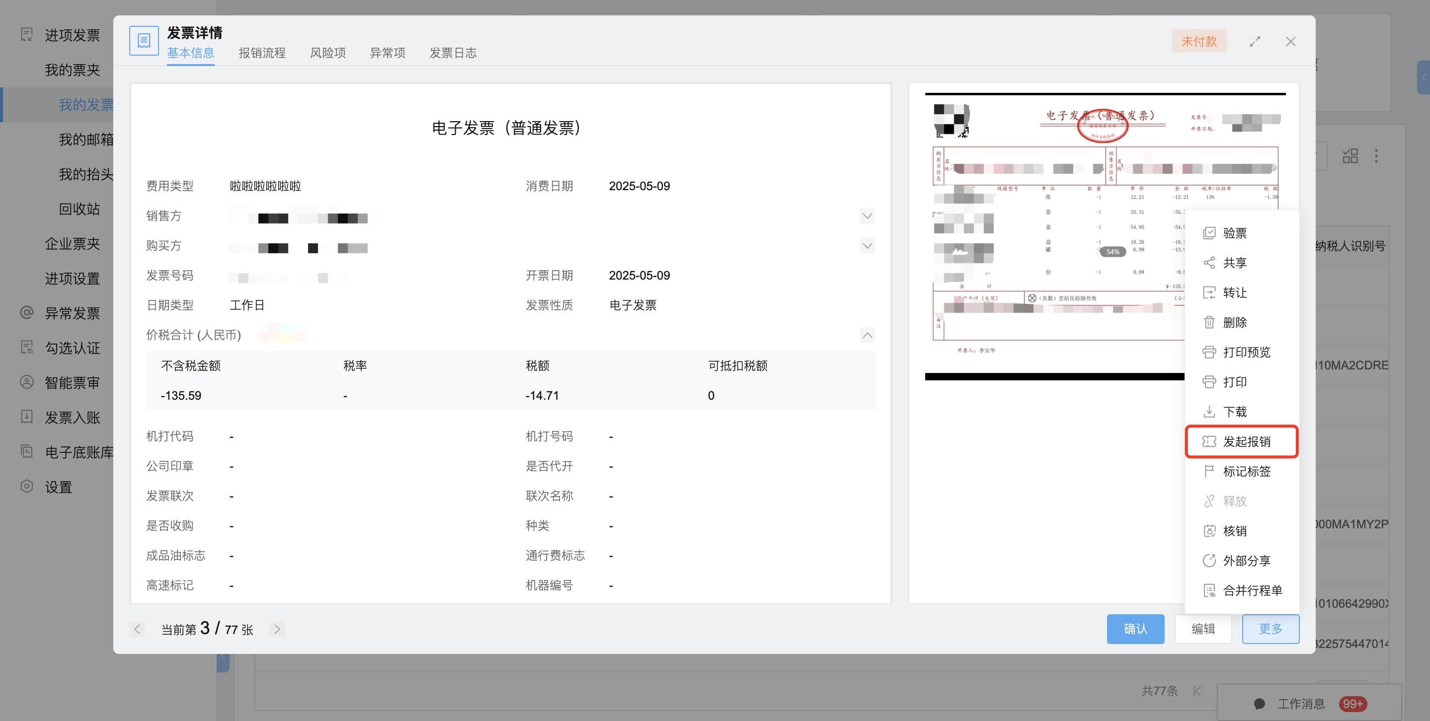
Task: Close the invoice detail dialog
Action: click(1291, 42)
